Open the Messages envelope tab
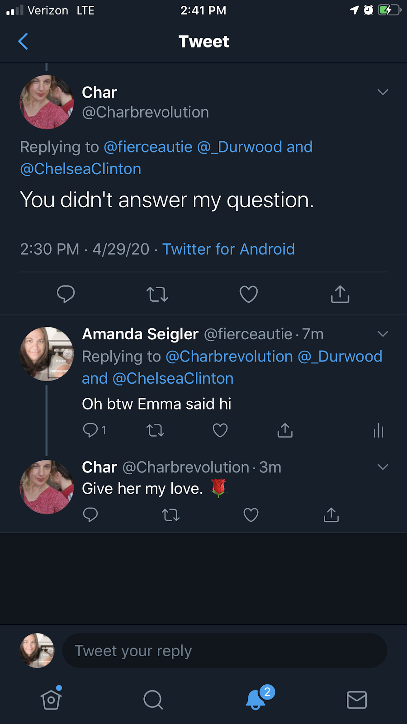This screenshot has width=407, height=724. coord(356,700)
